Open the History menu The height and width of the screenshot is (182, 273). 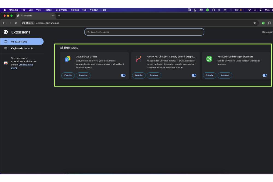pyautogui.click(x=48, y=10)
